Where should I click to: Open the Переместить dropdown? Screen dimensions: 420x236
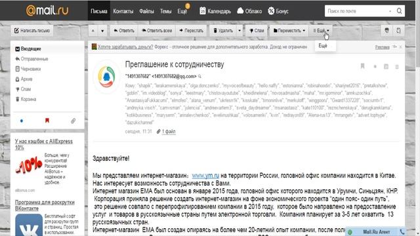click(289, 31)
